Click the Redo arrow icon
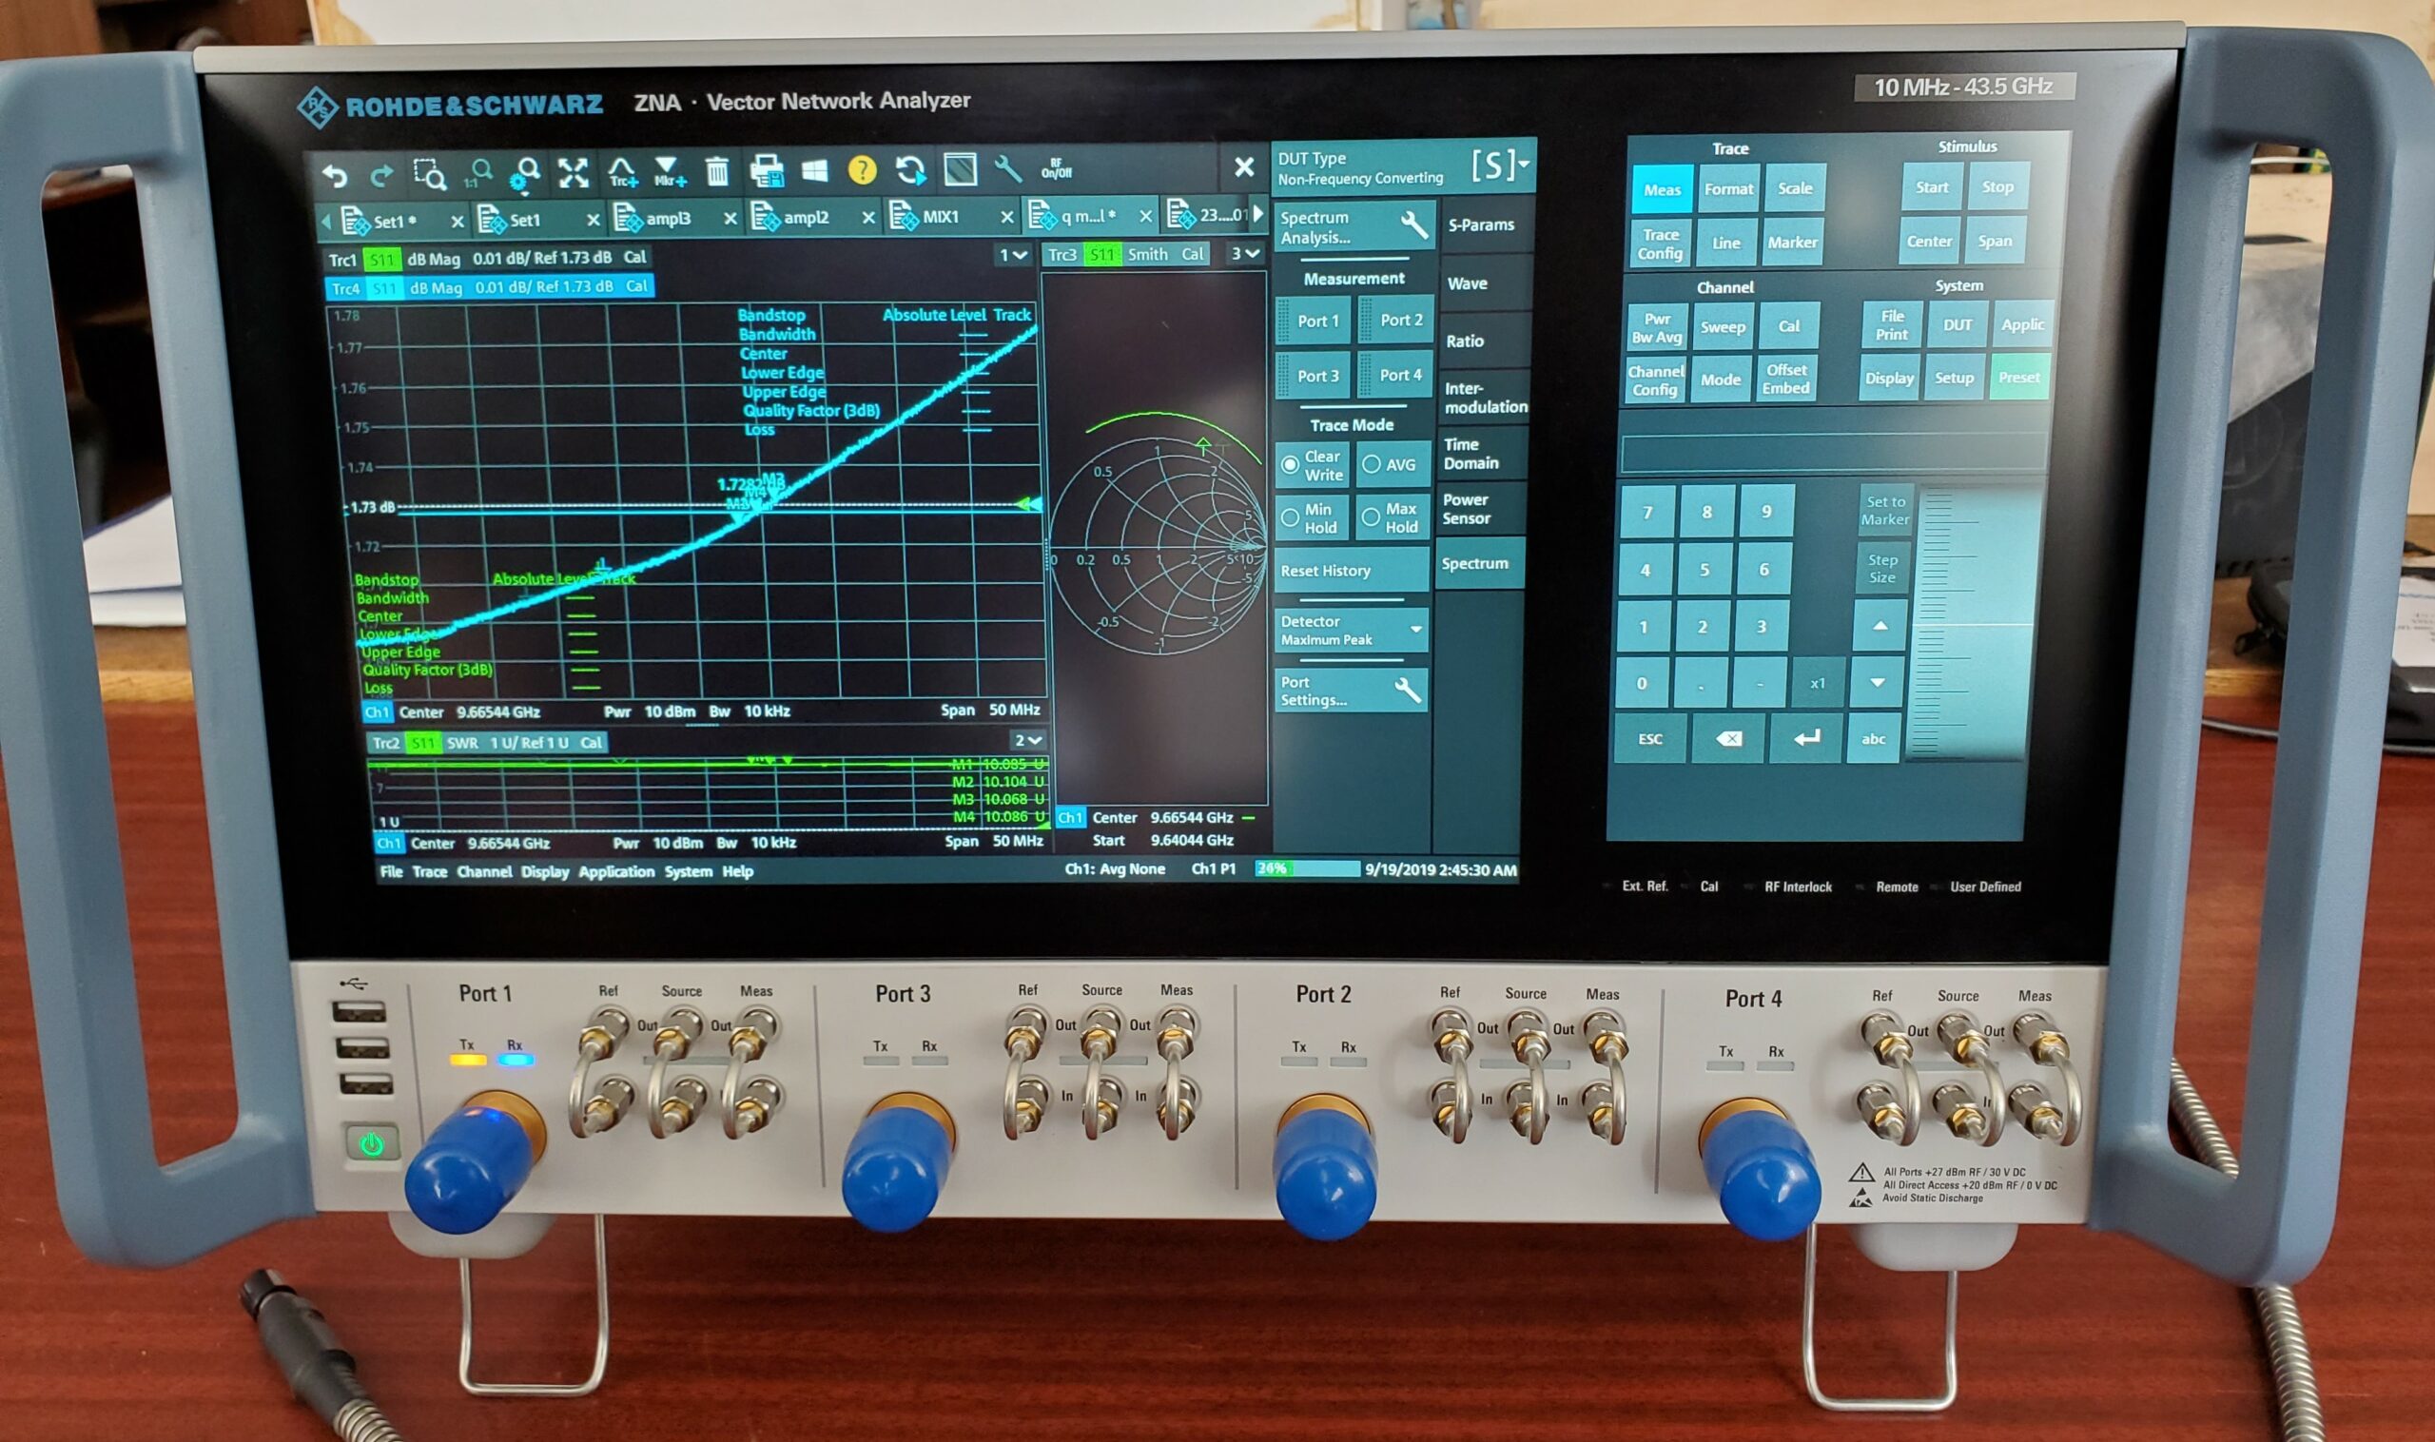 click(381, 176)
